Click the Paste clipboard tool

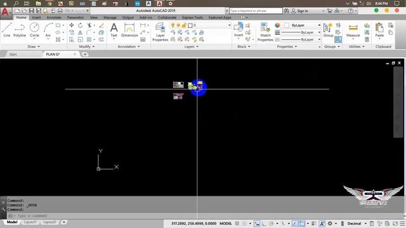pyautogui.click(x=379, y=30)
